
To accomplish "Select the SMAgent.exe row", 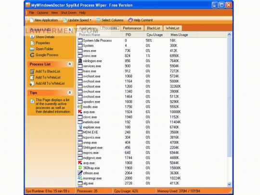I will [x=152, y=148].
